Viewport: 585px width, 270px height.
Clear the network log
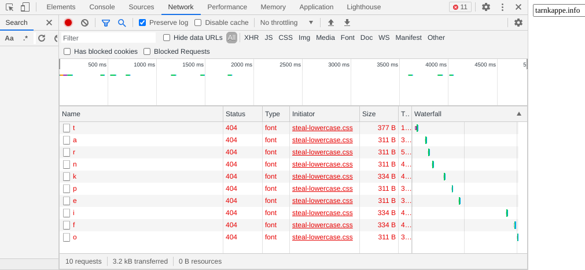pos(84,23)
